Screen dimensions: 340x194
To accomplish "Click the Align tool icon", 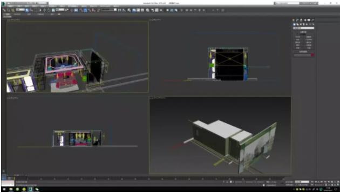I will point(124,10).
